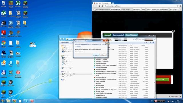Open Музыка library in sidebar
Screen dimensions: 183x103
(x=65, y=64)
